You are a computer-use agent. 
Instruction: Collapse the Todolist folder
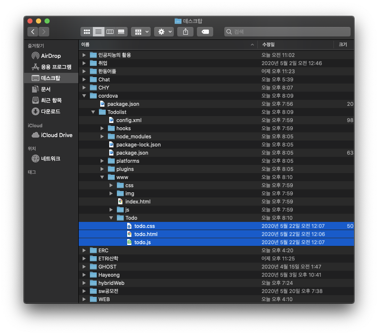[93, 112]
